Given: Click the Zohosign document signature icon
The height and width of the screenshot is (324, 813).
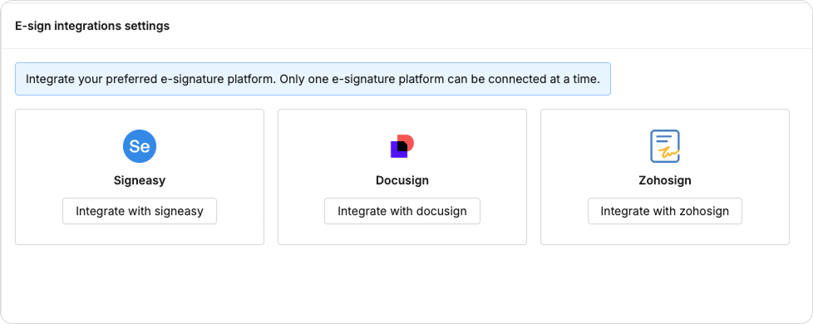Looking at the screenshot, I should [x=665, y=146].
